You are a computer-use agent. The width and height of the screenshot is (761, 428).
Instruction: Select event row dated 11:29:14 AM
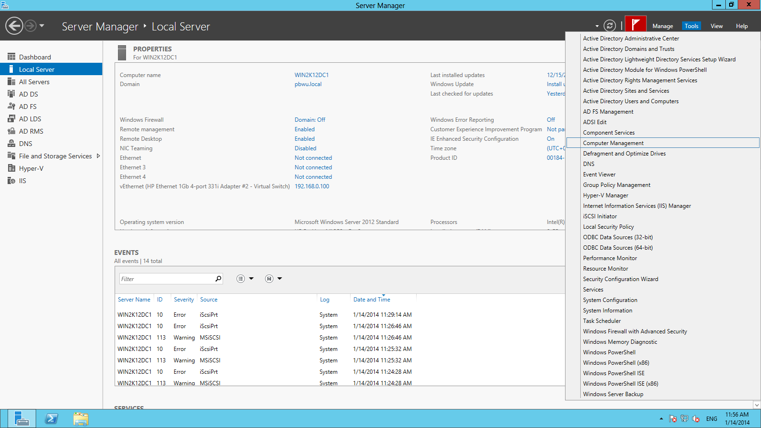(340, 315)
